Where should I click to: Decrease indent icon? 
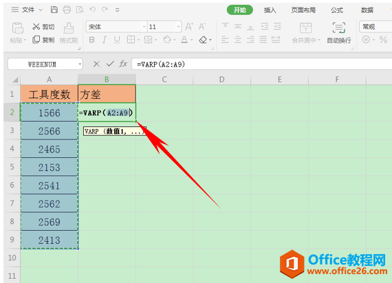(265, 26)
